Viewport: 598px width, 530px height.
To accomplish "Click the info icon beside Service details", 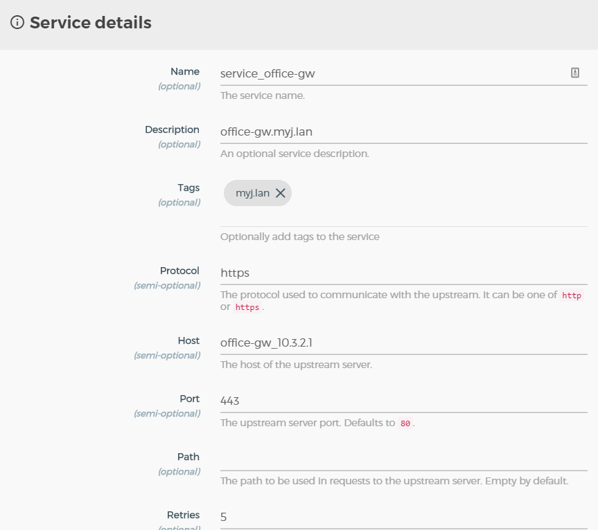I will 17,23.
